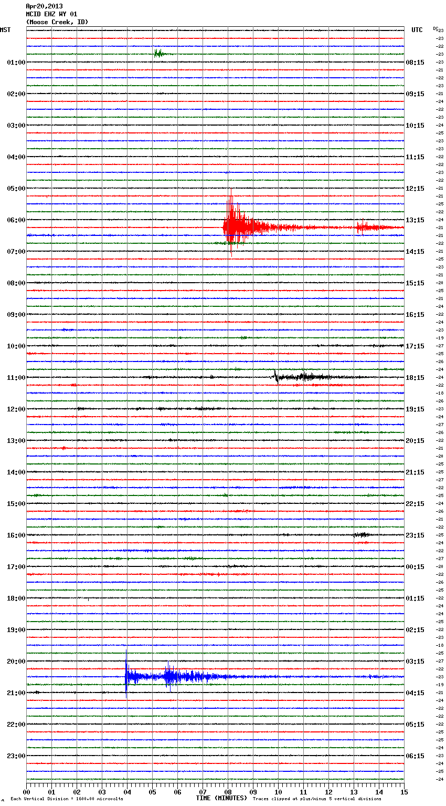The width and height of the screenshot is (446, 806).
Task: Click minute 04 on the bottom axis
Action: click(127, 792)
